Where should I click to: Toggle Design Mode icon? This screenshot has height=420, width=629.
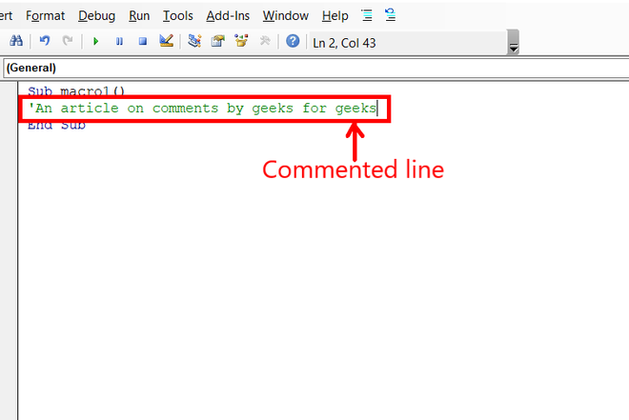click(166, 41)
